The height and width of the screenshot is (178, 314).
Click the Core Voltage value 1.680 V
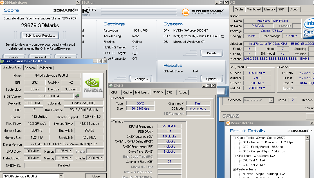291,36
